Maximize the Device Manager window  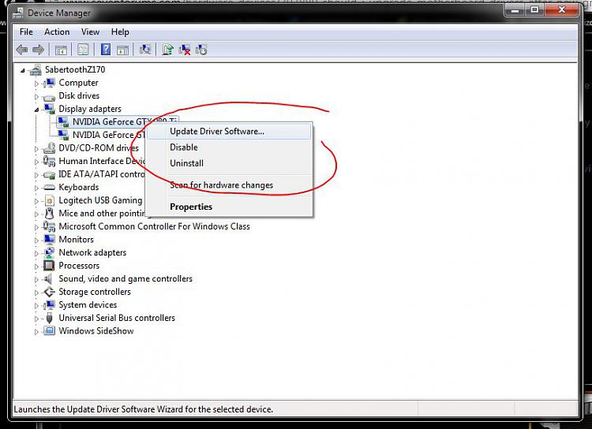tap(534, 9)
